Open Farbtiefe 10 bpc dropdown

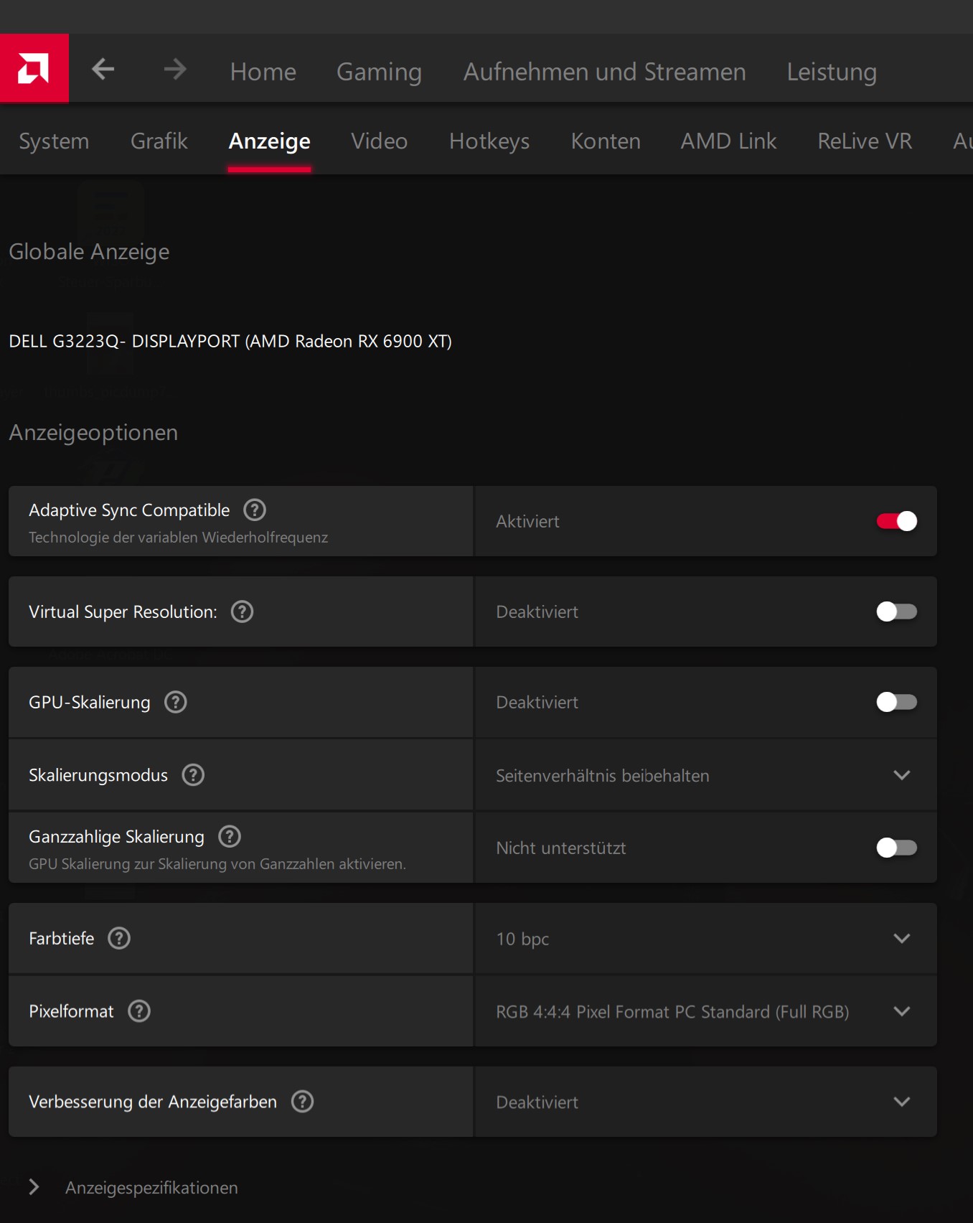pyautogui.click(x=706, y=939)
